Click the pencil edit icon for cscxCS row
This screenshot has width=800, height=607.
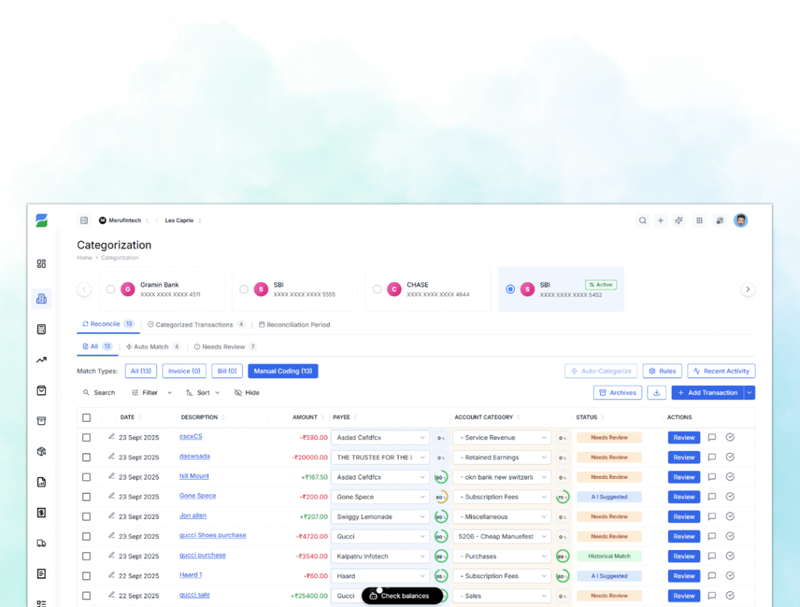[111, 437]
